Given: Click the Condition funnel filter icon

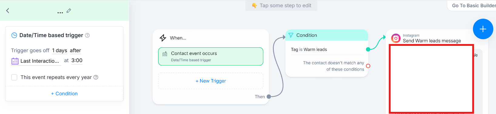Looking at the screenshot, I should coord(291,35).
